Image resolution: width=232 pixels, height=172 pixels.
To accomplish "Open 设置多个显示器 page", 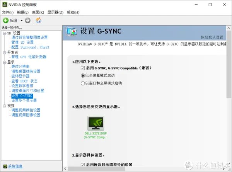I will point(24,100).
